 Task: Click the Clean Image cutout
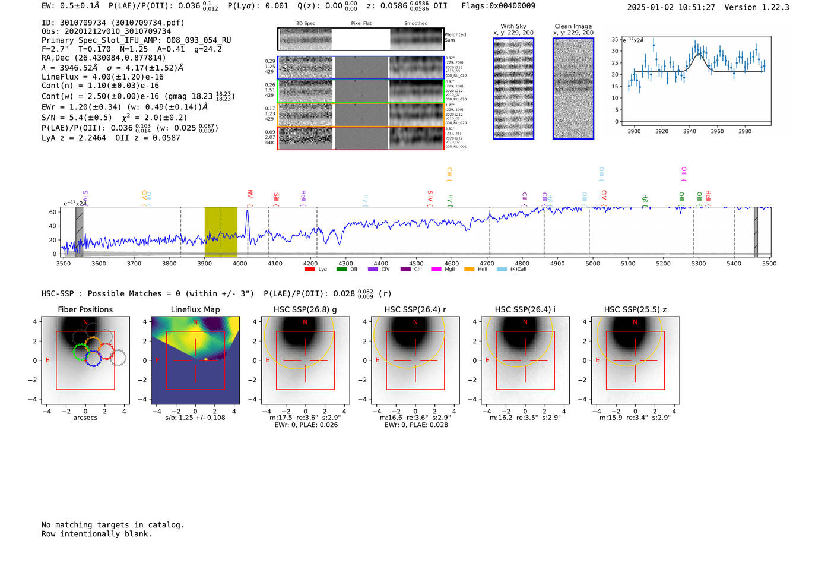573,88
